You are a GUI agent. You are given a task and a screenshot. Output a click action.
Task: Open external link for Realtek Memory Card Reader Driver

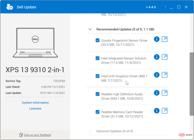pos(165,111)
